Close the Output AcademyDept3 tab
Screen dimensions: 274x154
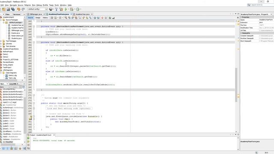pos(54,135)
